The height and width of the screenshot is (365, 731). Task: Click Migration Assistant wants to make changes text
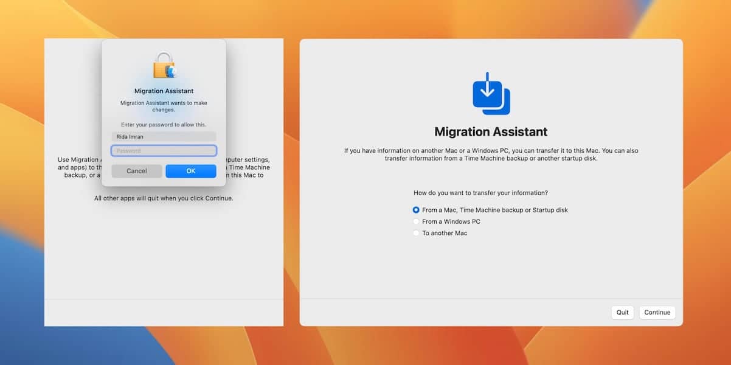click(164, 106)
